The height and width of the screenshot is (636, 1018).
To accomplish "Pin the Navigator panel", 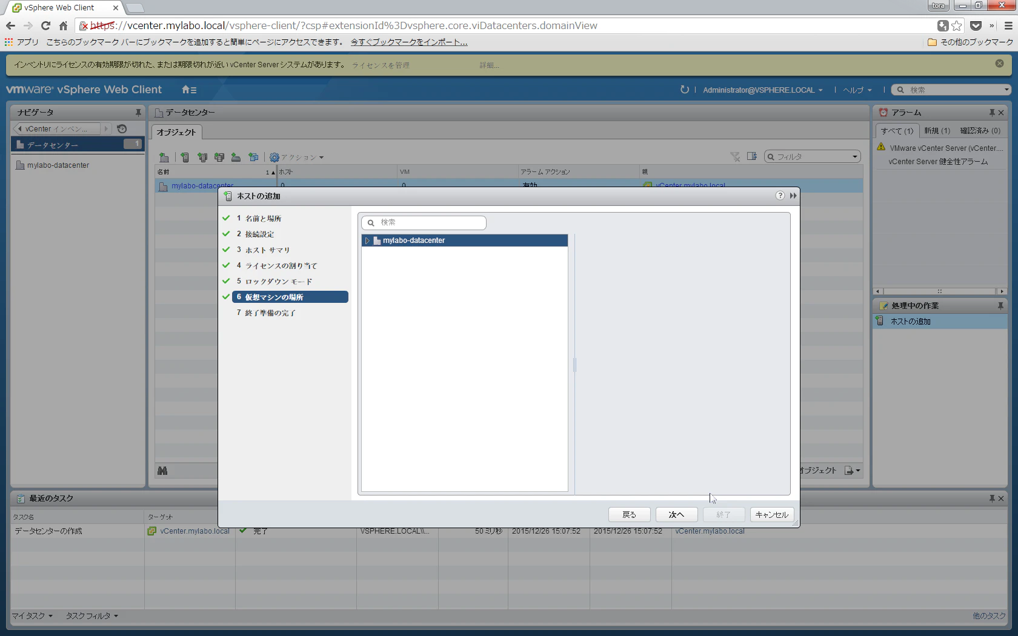I will [138, 113].
